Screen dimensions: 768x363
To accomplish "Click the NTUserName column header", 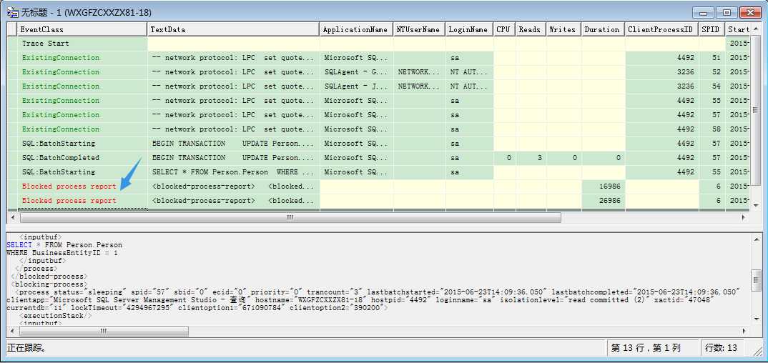I will coord(419,29).
